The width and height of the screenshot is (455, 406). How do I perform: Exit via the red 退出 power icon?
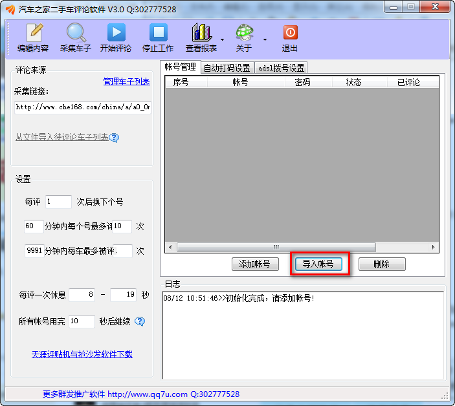click(x=290, y=32)
